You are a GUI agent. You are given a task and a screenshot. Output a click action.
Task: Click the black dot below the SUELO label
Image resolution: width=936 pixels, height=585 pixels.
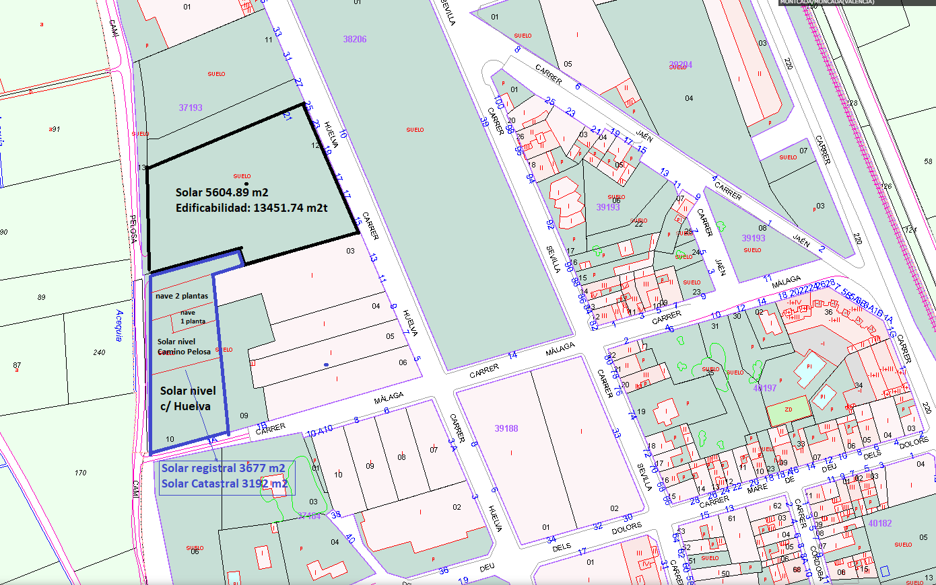click(246, 184)
